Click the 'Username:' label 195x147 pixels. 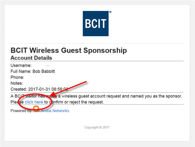tap(21, 65)
